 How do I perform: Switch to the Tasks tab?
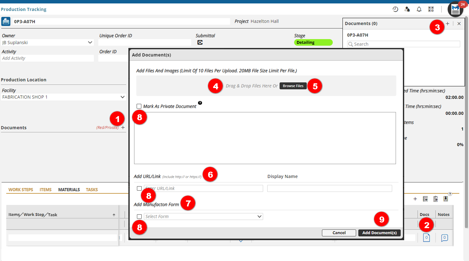coord(92,190)
